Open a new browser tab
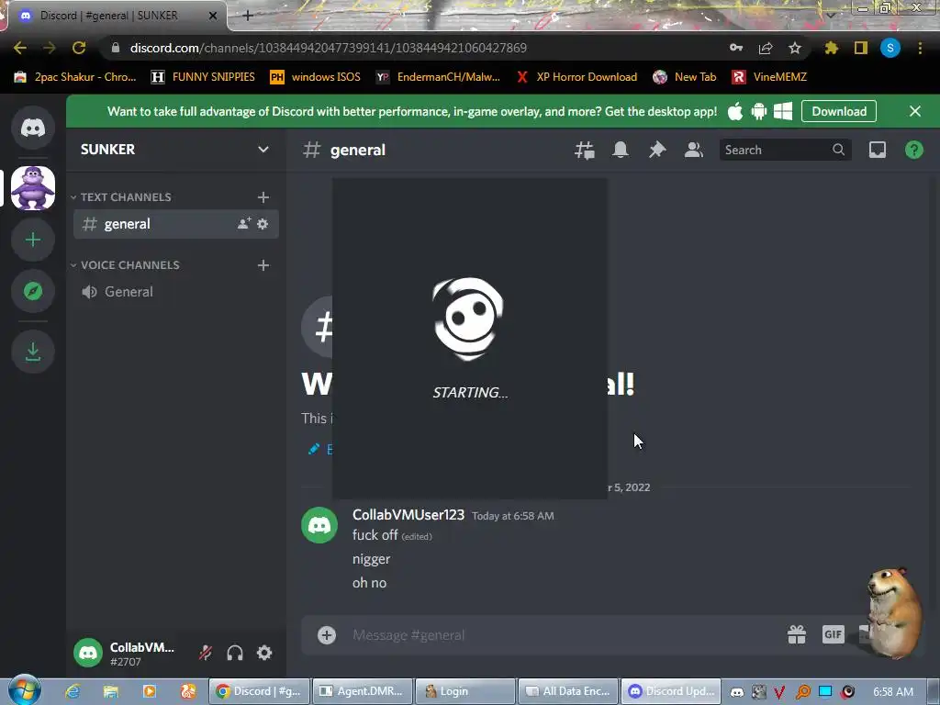The width and height of the screenshot is (940, 705). pos(248,16)
